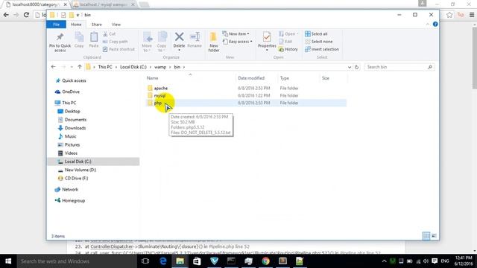Select Quick access in navigation pane
The image size is (477, 268).
tap(74, 80)
